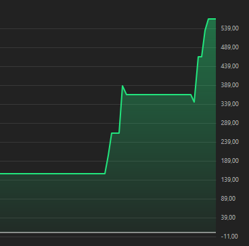The width and height of the screenshot is (249, 246).
Task: Click the 489,00 axis label
Action: (230, 47)
